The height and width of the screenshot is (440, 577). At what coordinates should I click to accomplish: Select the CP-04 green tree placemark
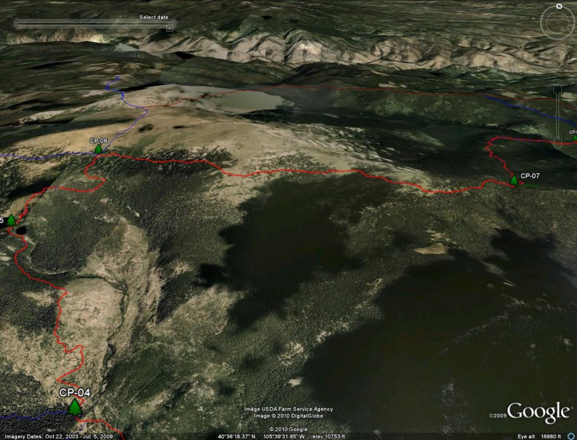point(75,407)
